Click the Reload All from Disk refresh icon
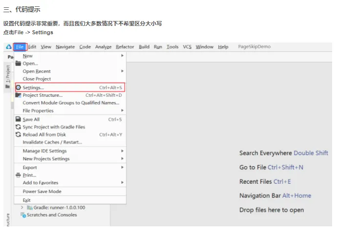Image resolution: width=337 pixels, height=239 pixels. pyautogui.click(x=19, y=134)
